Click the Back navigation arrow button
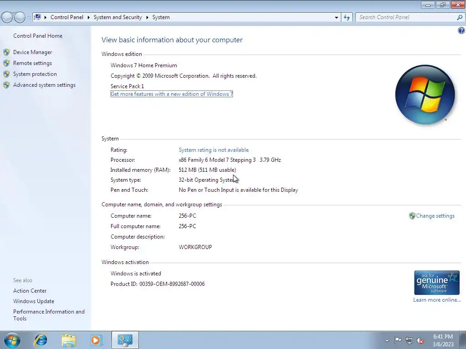 [x=7, y=17]
